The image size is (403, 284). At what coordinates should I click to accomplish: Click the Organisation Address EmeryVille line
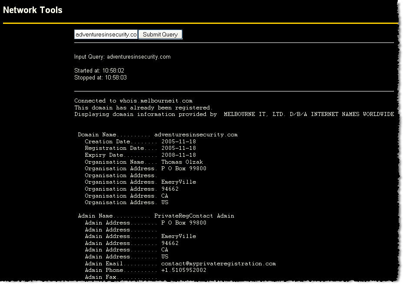(x=140, y=182)
